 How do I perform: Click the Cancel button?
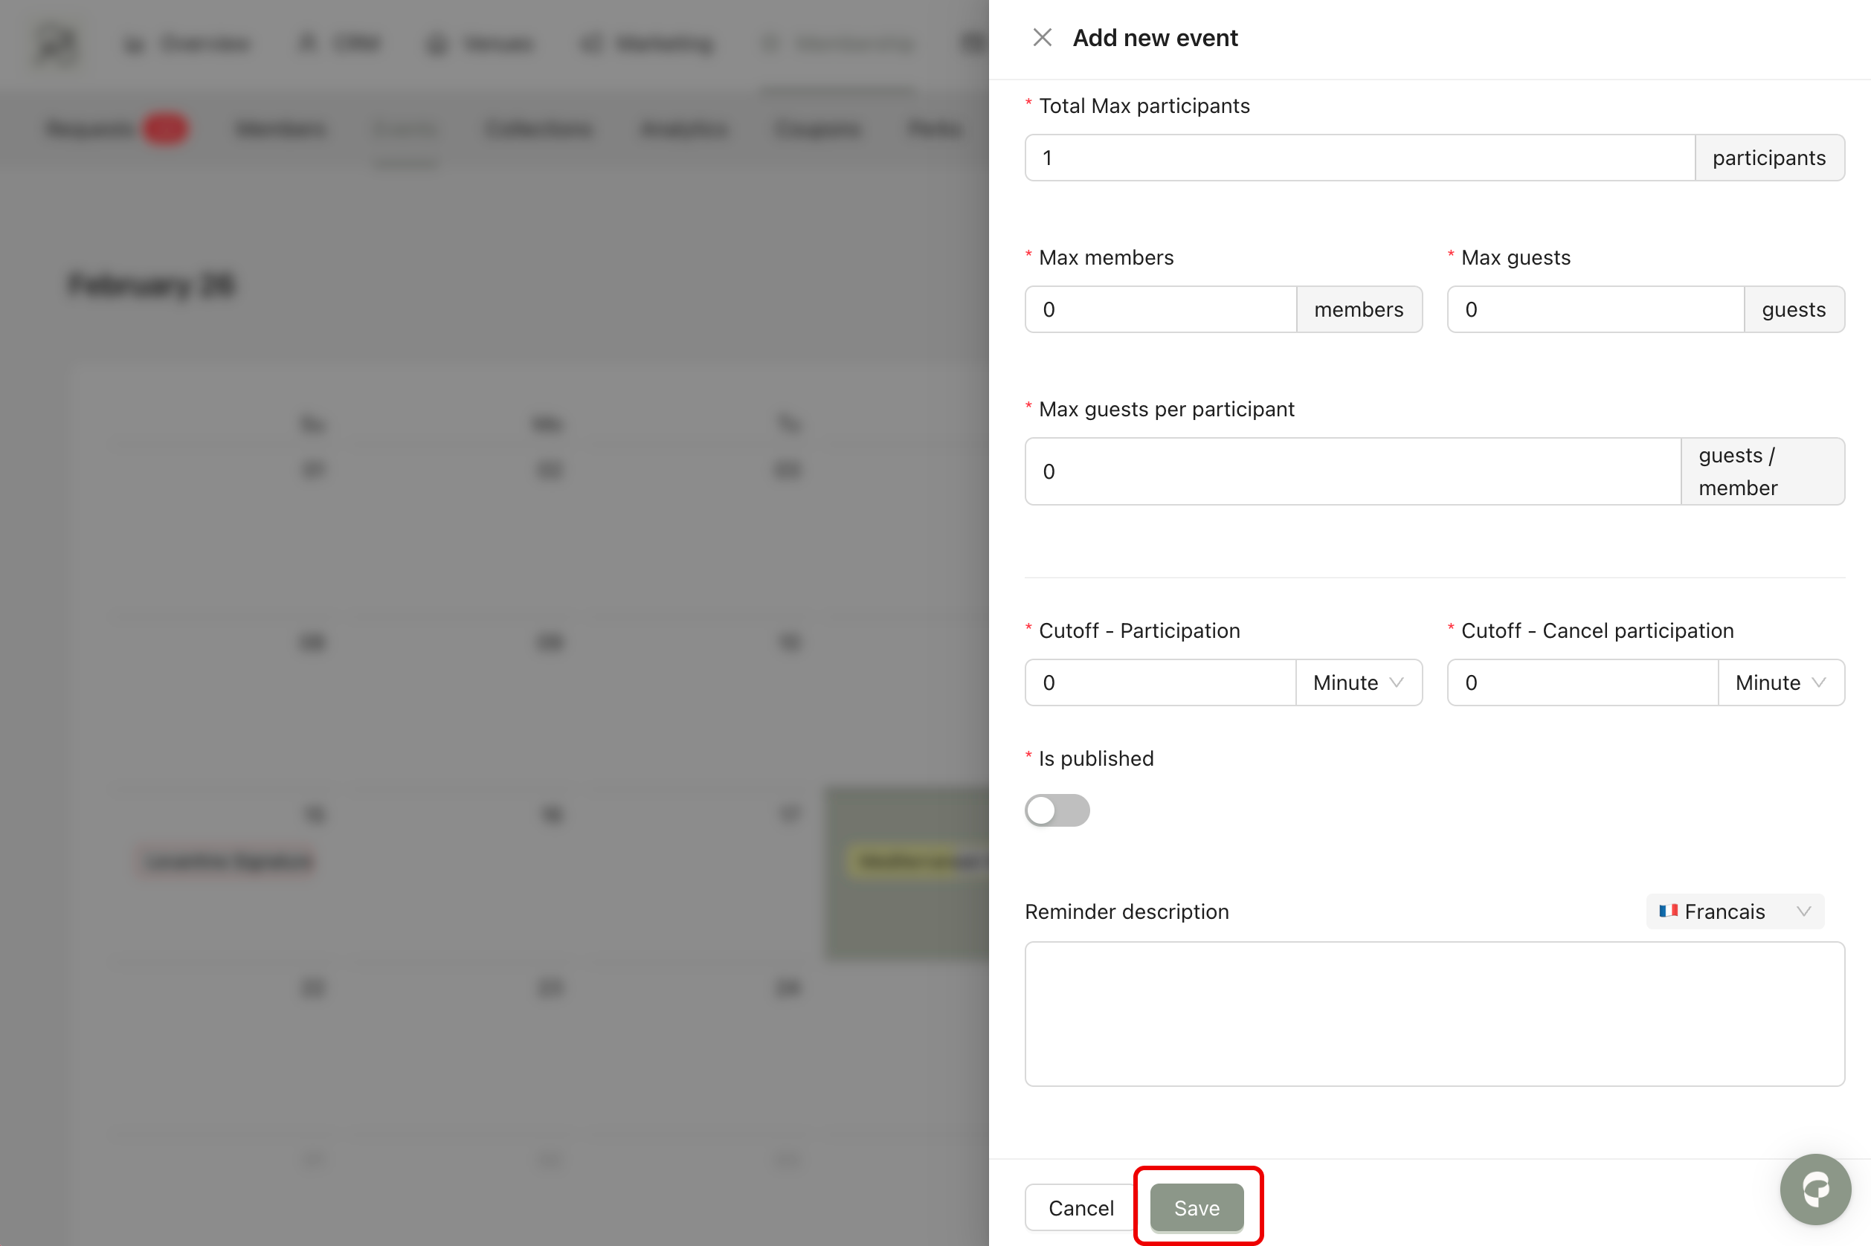pyautogui.click(x=1081, y=1207)
